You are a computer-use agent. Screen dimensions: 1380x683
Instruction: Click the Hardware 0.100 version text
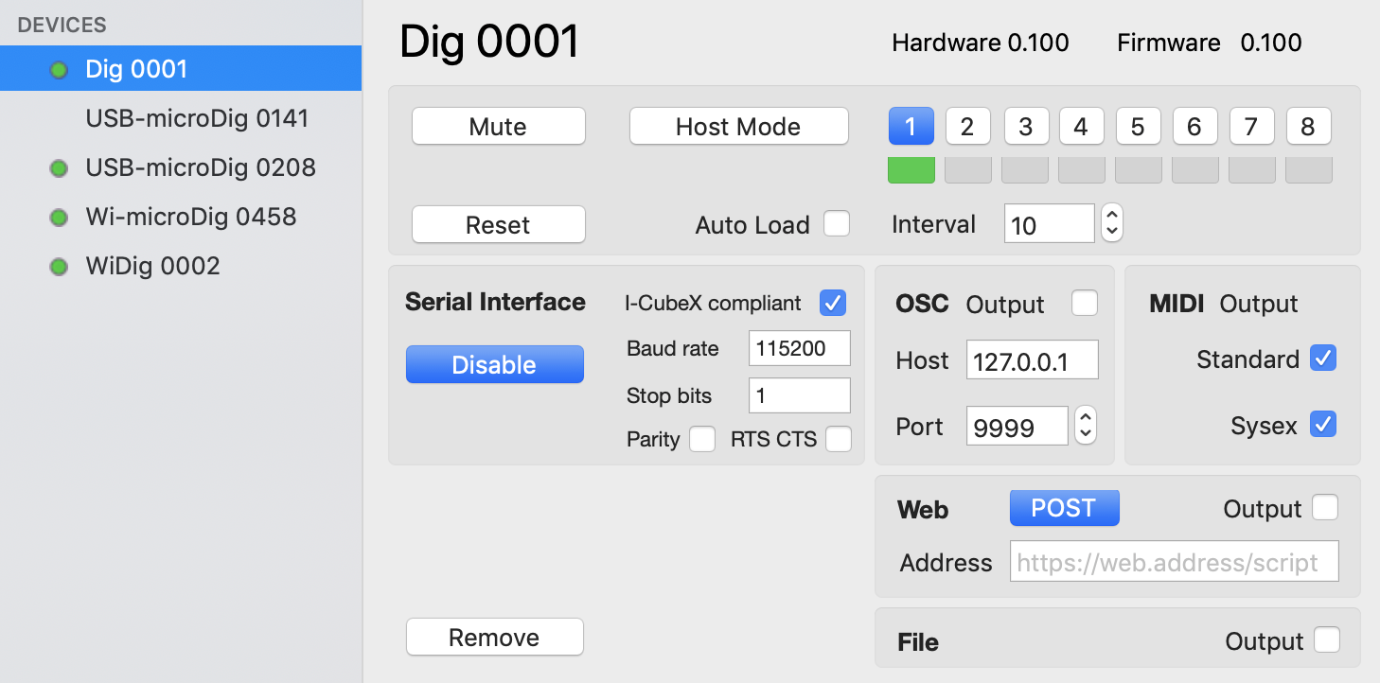(x=981, y=43)
